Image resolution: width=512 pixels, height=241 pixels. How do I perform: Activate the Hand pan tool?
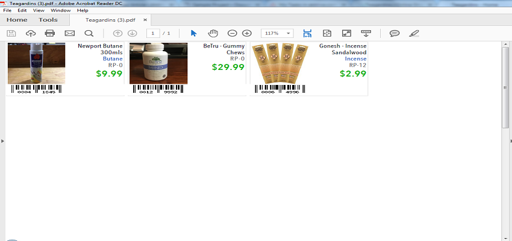click(x=213, y=33)
